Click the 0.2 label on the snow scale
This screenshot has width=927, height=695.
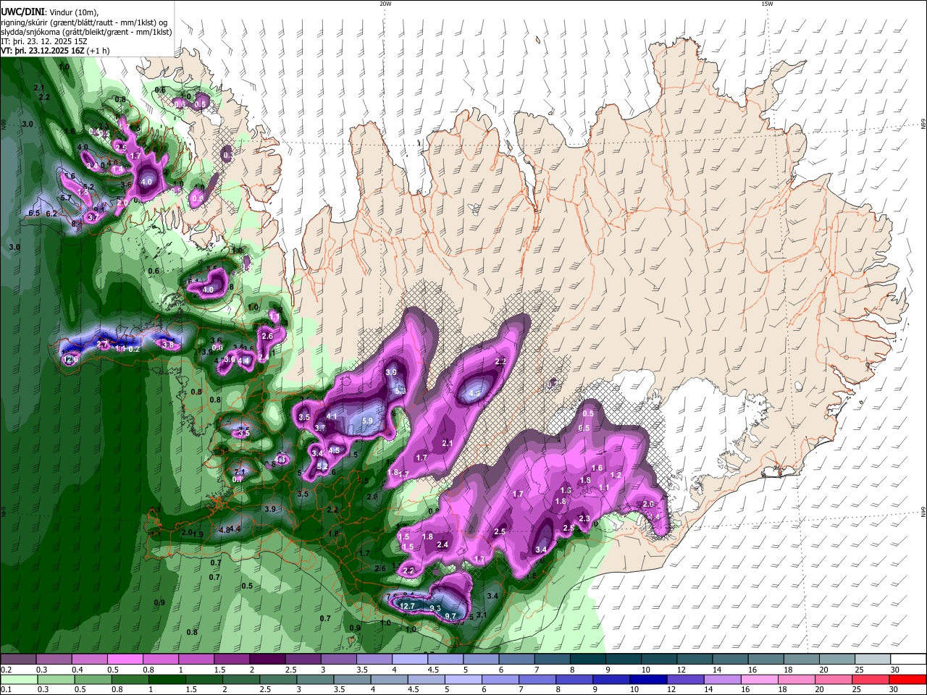(6, 670)
